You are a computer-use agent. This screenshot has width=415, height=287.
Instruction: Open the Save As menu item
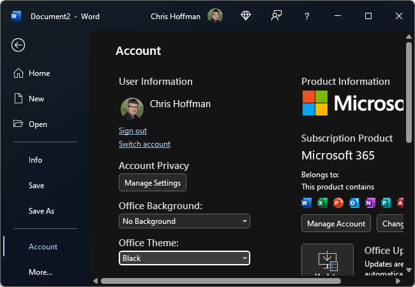point(41,211)
